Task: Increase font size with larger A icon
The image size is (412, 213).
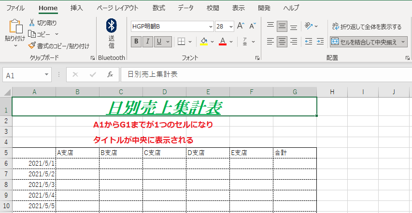Action: click(x=241, y=26)
